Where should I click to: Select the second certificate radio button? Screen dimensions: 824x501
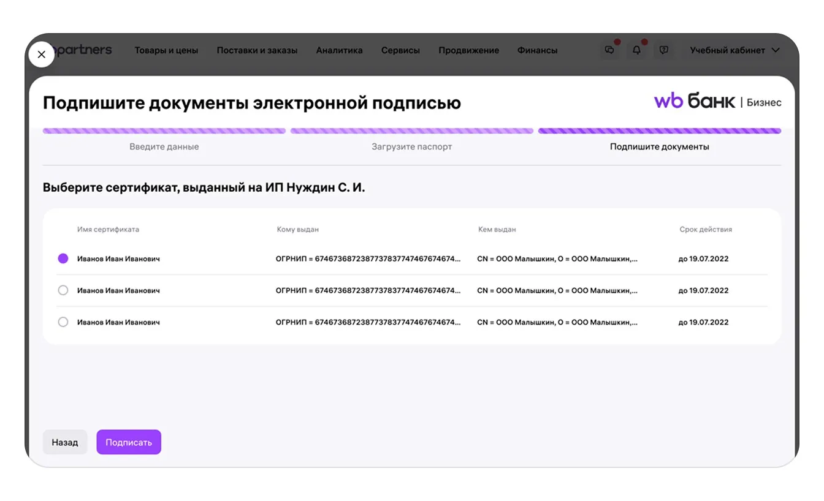63,290
